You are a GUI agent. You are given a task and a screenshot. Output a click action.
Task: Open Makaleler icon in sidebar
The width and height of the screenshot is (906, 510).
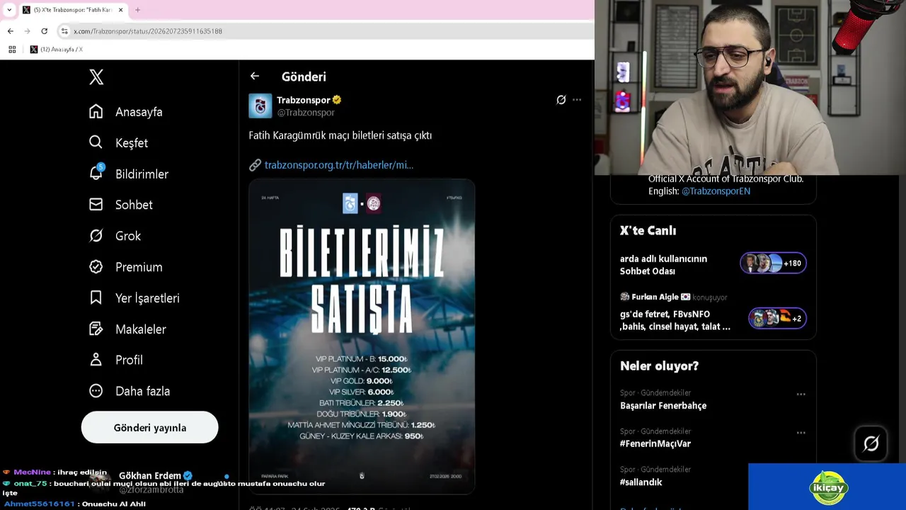point(96,329)
